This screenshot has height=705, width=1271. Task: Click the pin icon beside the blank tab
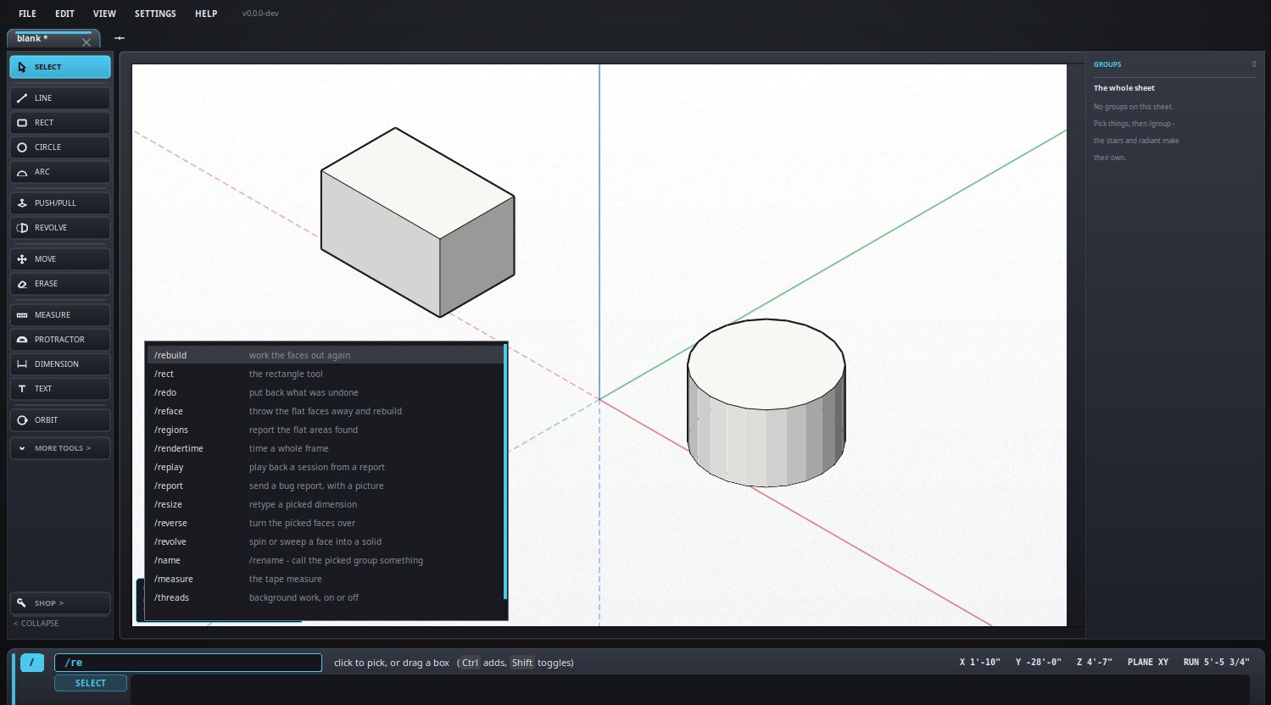(120, 38)
